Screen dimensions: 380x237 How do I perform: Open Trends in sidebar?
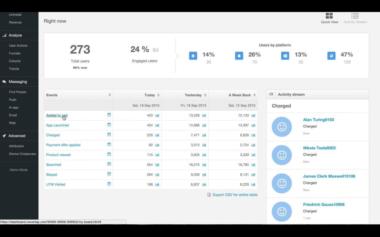[x=14, y=69]
